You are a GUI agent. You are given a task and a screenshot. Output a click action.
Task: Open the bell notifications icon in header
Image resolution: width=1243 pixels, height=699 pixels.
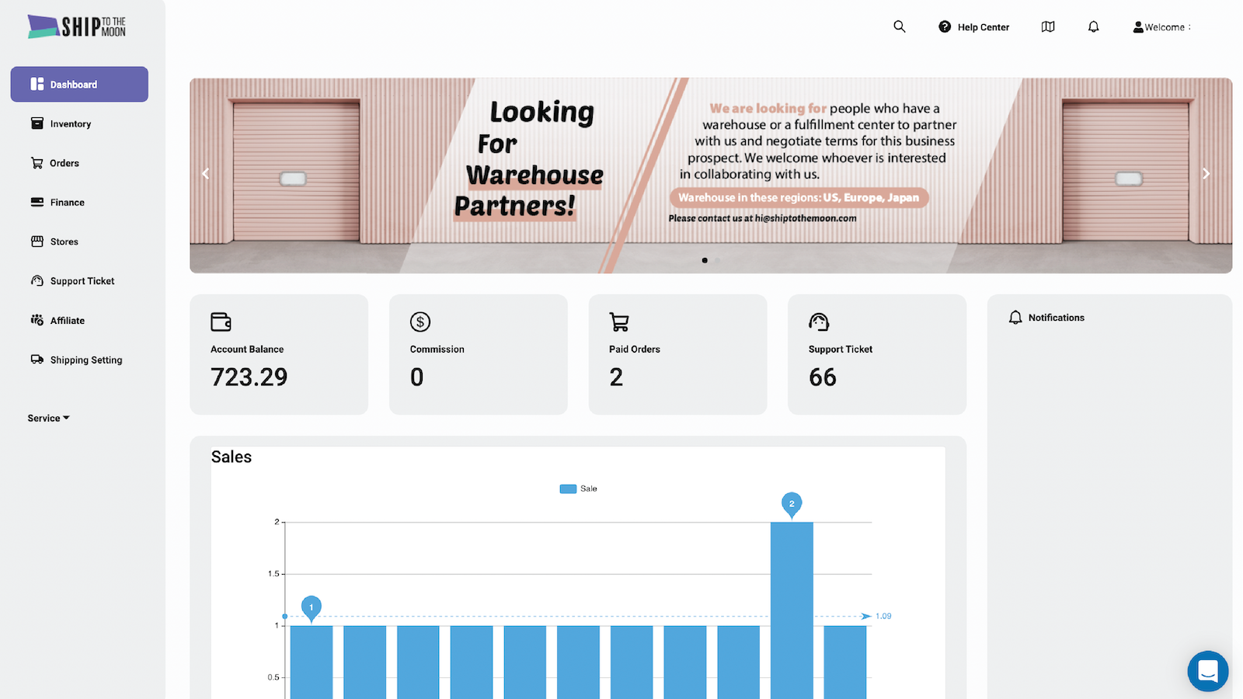pyautogui.click(x=1093, y=26)
